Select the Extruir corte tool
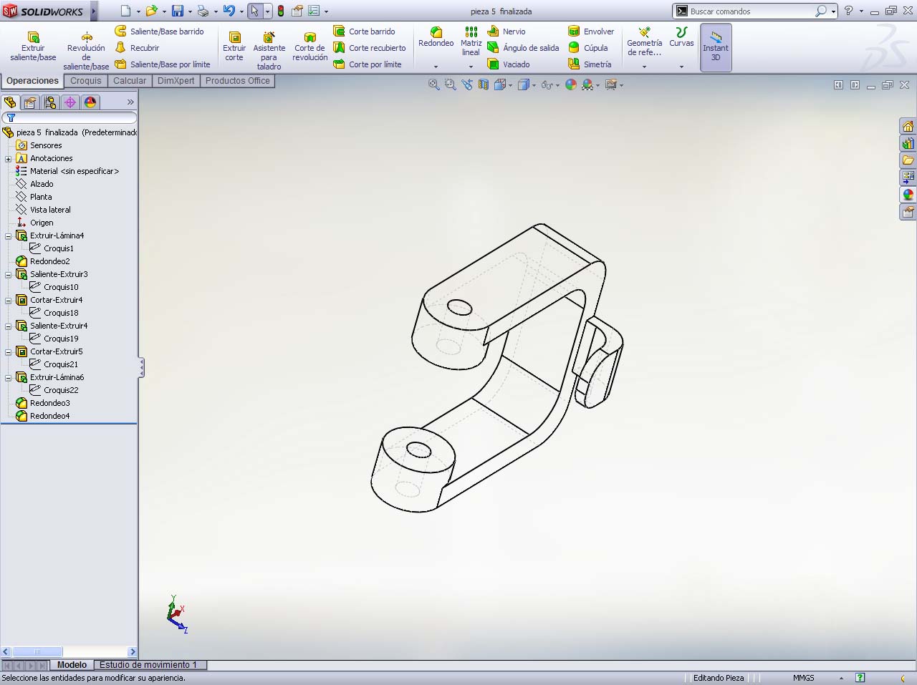Screen dimensions: 917x685 [234, 47]
